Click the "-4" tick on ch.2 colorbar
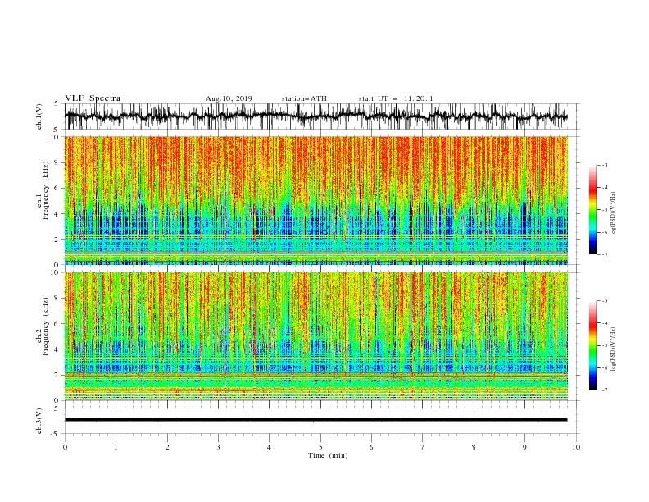649x502 pixels. [x=605, y=323]
